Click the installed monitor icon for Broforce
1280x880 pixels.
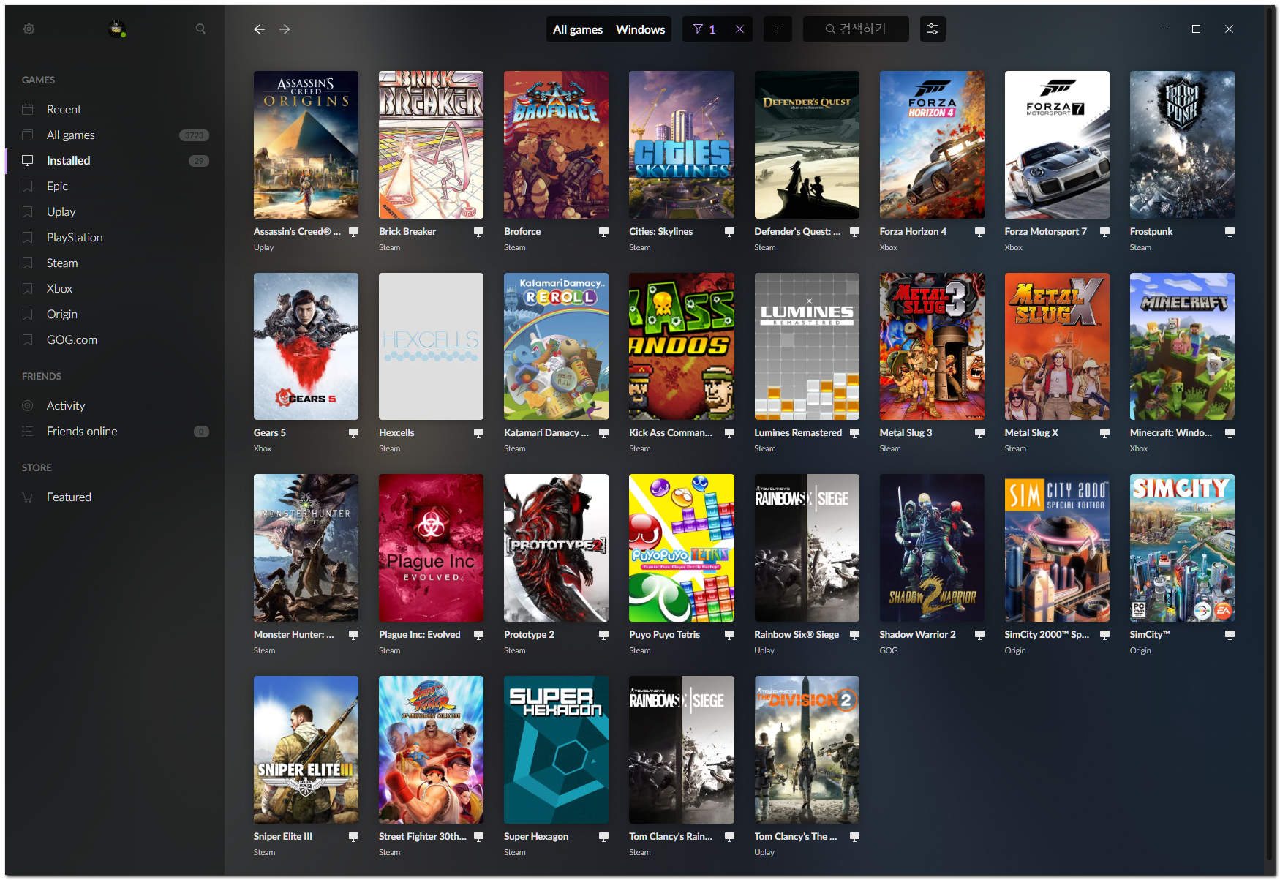tap(603, 232)
